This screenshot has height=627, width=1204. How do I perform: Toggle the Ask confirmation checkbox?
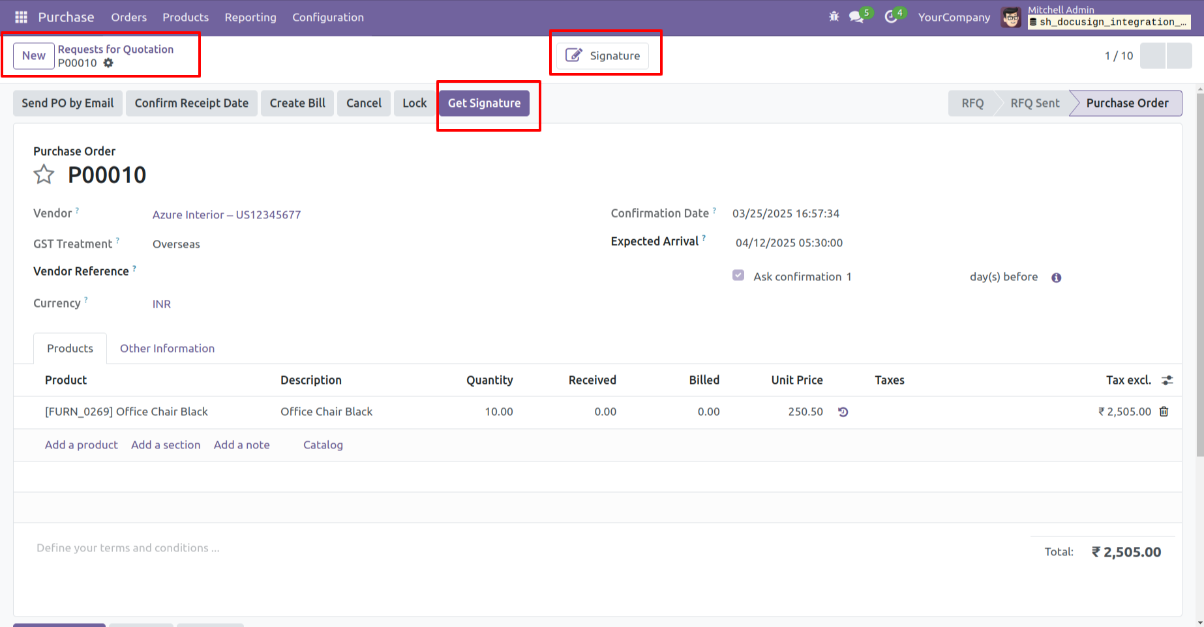(x=738, y=276)
